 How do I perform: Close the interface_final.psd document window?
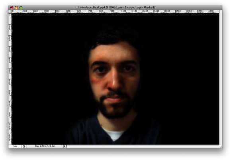[12, 8]
